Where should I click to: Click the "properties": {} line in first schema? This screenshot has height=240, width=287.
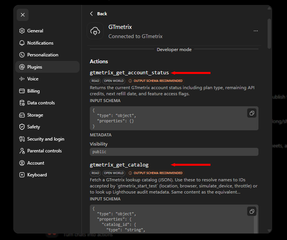click(x=115, y=121)
